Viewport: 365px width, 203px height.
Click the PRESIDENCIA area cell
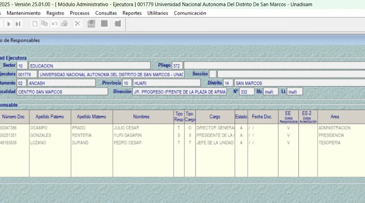pyautogui.click(x=341, y=135)
